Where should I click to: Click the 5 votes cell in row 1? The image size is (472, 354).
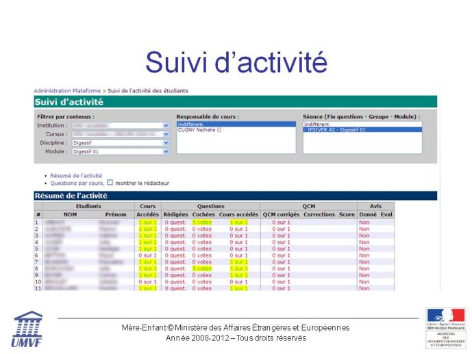tap(202, 223)
